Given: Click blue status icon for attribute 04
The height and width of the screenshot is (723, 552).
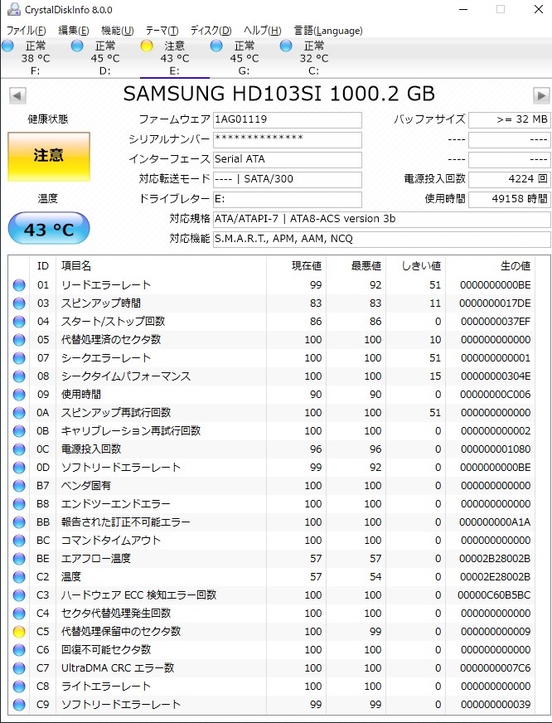Looking at the screenshot, I should [x=19, y=322].
